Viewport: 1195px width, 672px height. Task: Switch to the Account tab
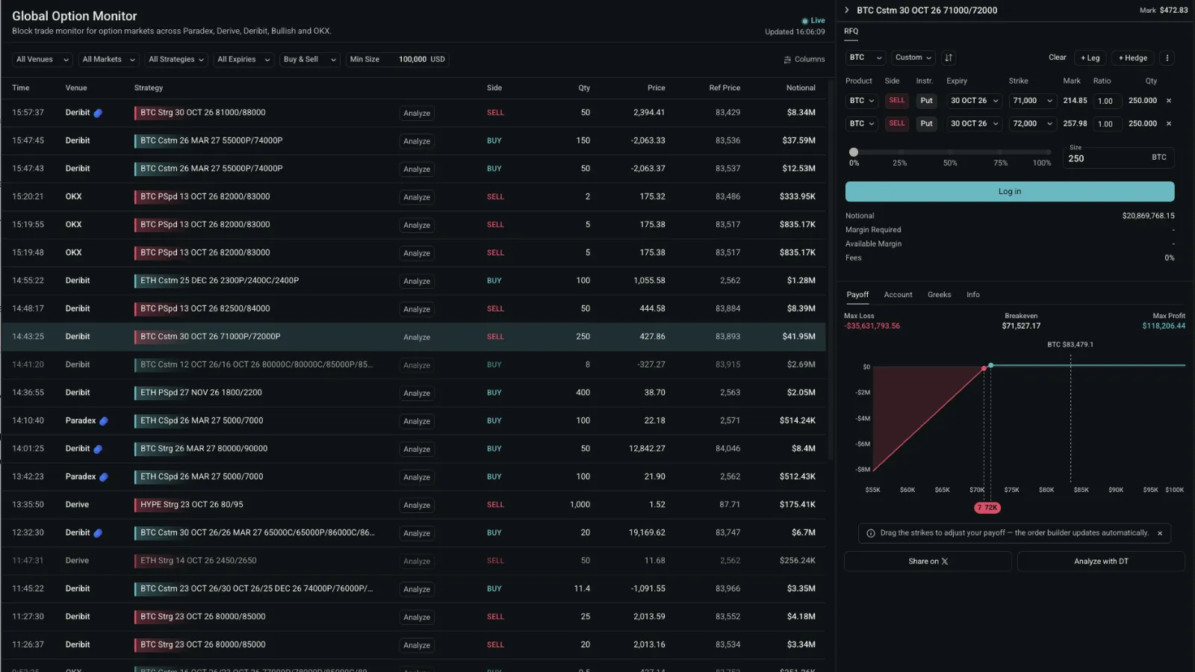898,295
